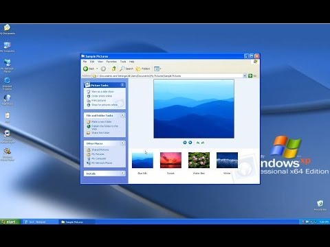Click Order prints online link

click(100, 96)
